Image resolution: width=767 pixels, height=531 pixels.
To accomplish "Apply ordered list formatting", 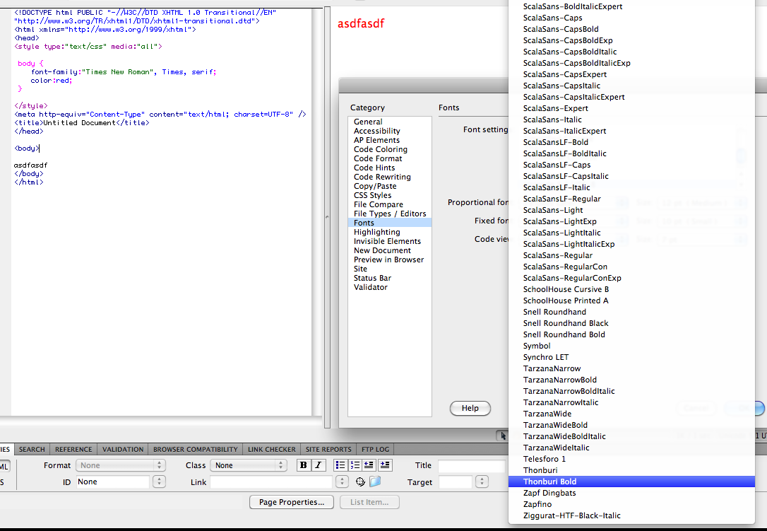I will pyautogui.click(x=355, y=465).
